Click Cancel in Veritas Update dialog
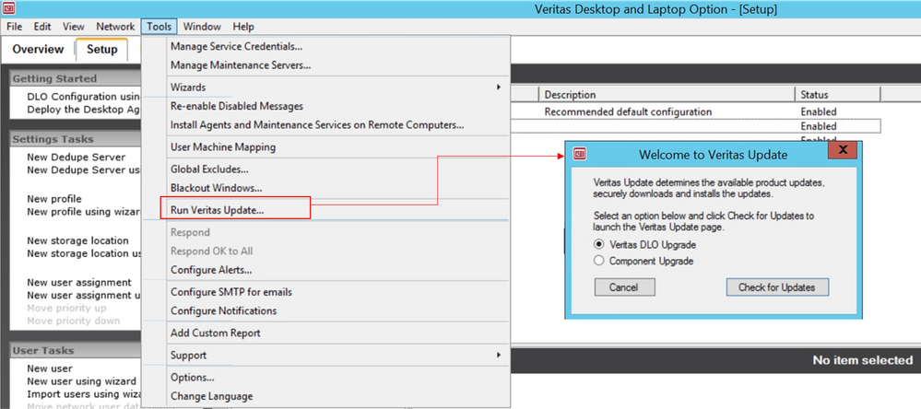The image size is (921, 409). [x=624, y=287]
